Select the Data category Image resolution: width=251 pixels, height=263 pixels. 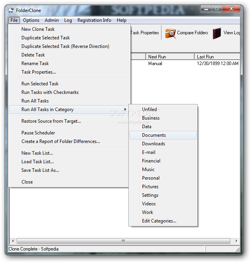click(x=163, y=127)
